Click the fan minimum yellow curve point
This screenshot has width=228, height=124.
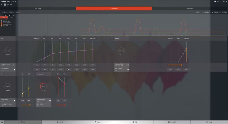pyautogui.click(x=22, y=94)
